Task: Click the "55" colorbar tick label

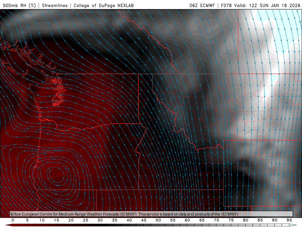Action: 173,220
